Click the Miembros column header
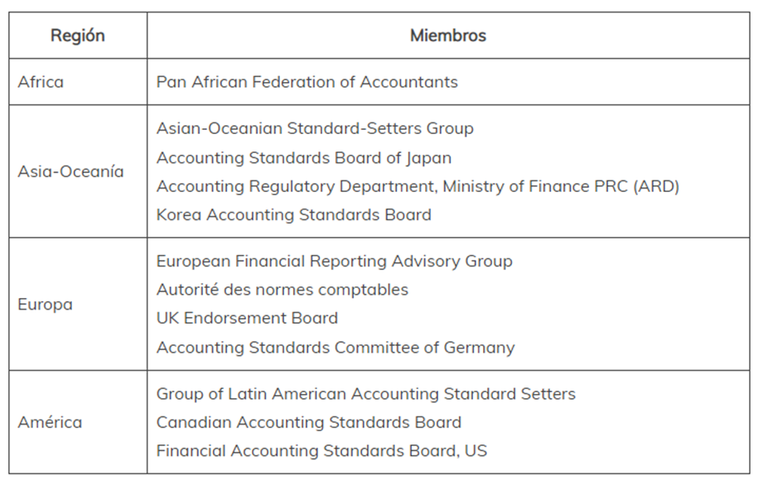 pyautogui.click(x=448, y=36)
